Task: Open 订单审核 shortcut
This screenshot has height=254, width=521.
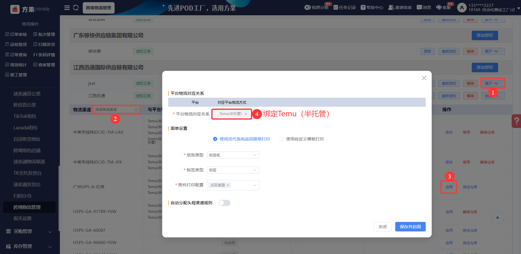Action: point(16,34)
